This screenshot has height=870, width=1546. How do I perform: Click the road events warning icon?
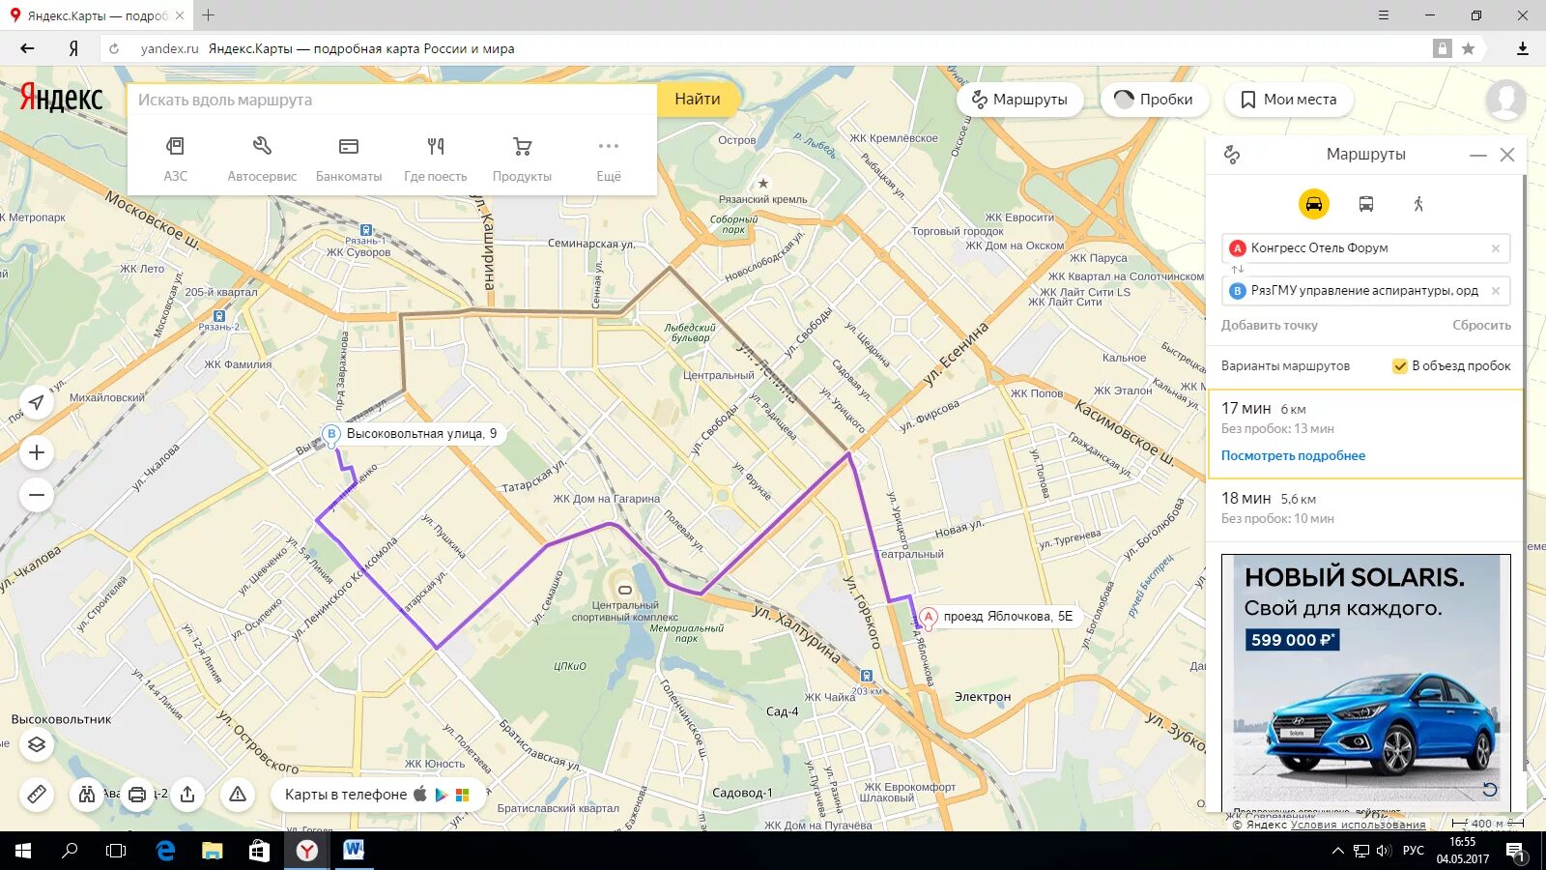click(238, 795)
